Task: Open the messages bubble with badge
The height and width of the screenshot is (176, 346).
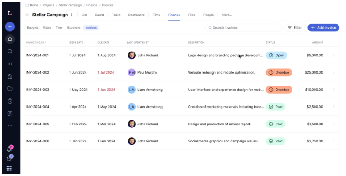Action: (x=9, y=158)
